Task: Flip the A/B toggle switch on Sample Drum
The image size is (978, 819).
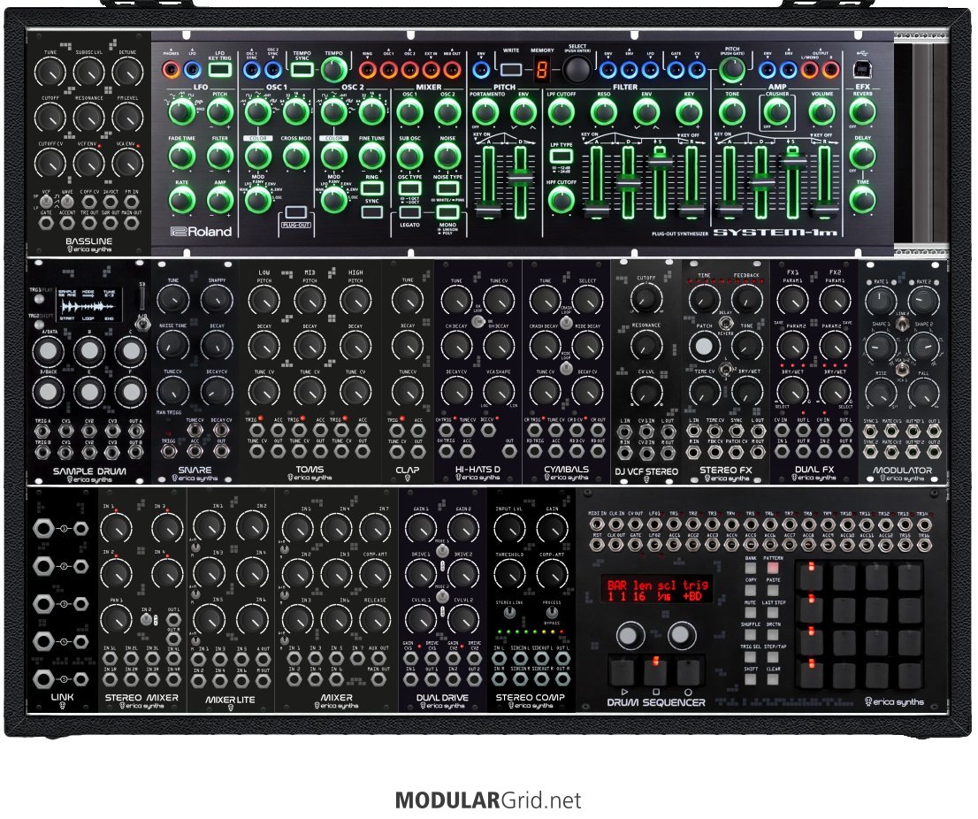Action: click(x=143, y=324)
